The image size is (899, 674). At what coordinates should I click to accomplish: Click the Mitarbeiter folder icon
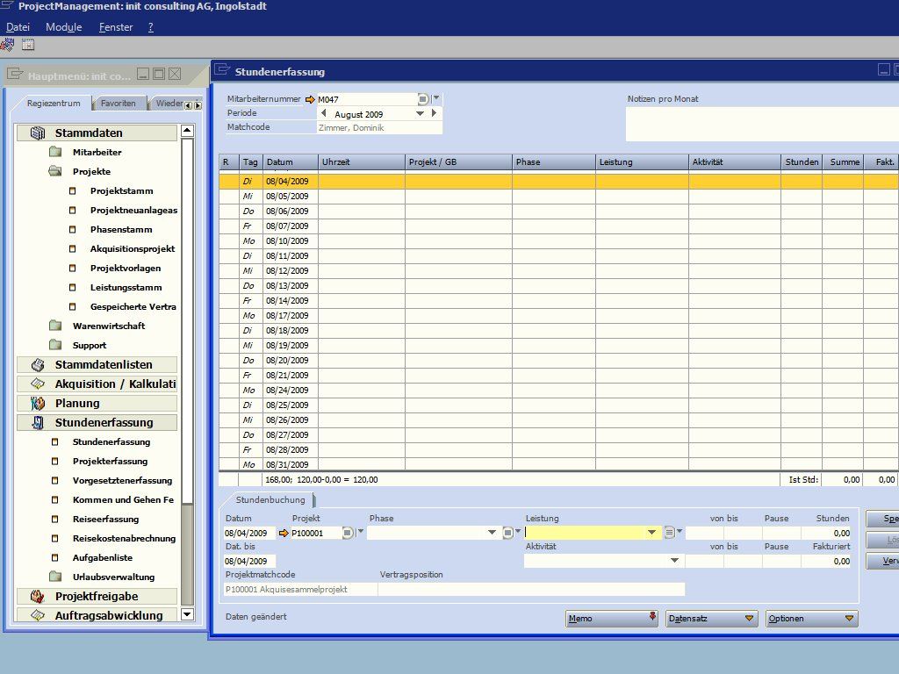55,152
